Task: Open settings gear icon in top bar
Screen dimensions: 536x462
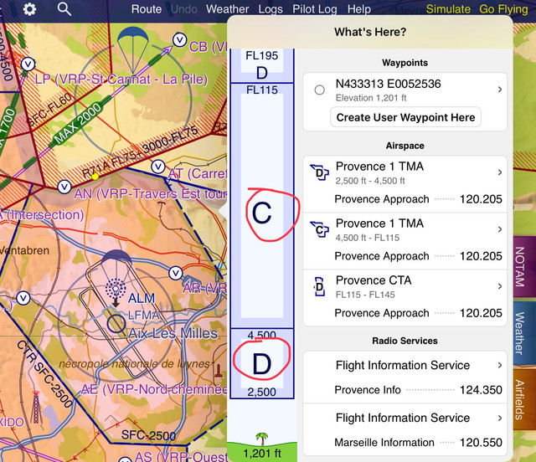Action: (30, 9)
